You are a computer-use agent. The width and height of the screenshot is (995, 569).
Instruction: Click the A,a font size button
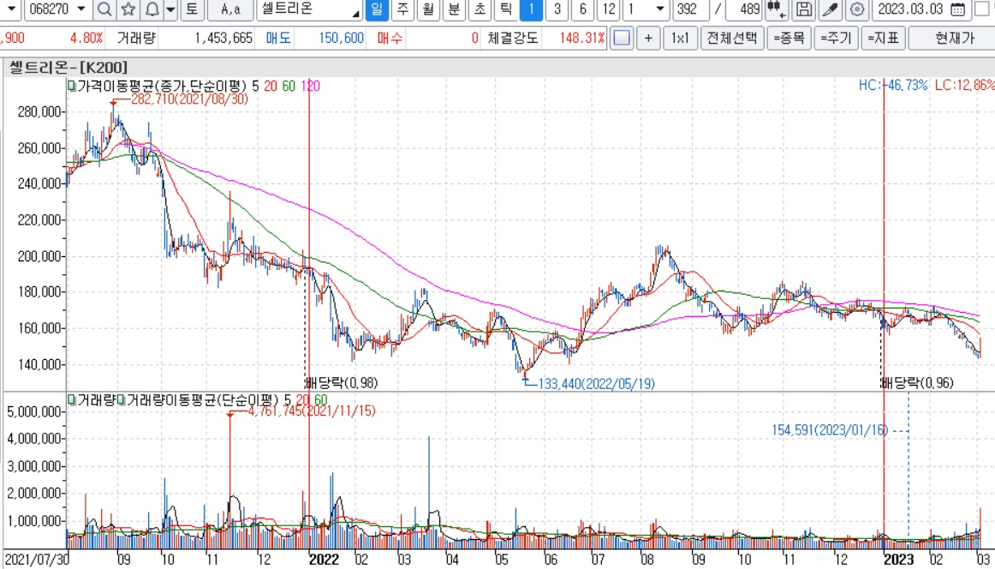[x=230, y=9]
